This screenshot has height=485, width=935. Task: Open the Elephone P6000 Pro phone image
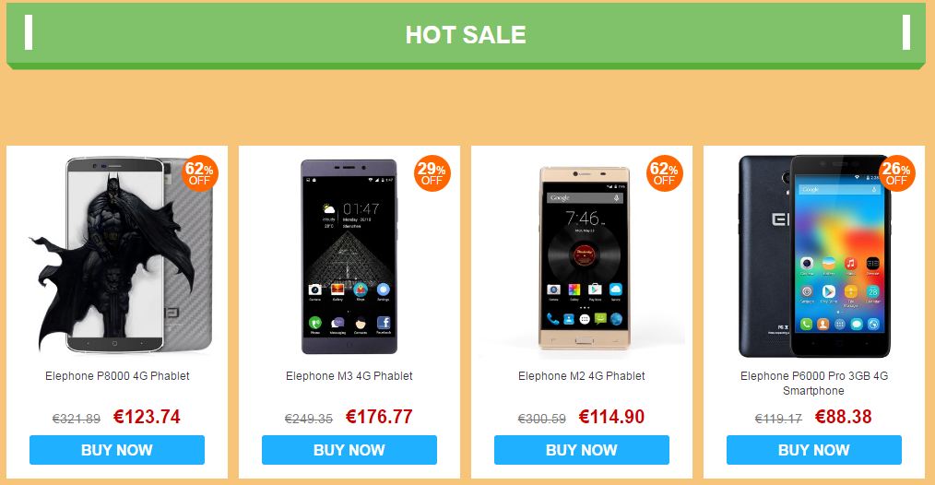coord(814,256)
